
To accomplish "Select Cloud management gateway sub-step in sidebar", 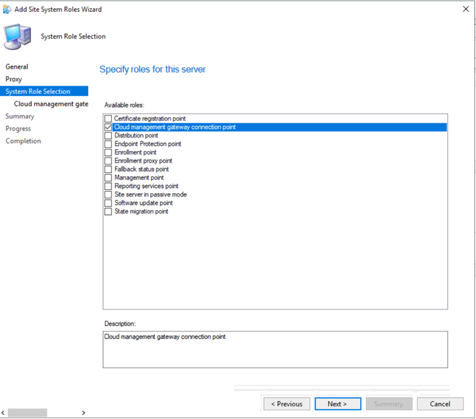I will tap(50, 104).
